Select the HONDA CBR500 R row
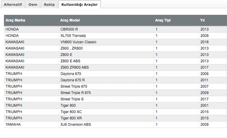This screenshot has height=138, width=227. (x=115, y=30)
